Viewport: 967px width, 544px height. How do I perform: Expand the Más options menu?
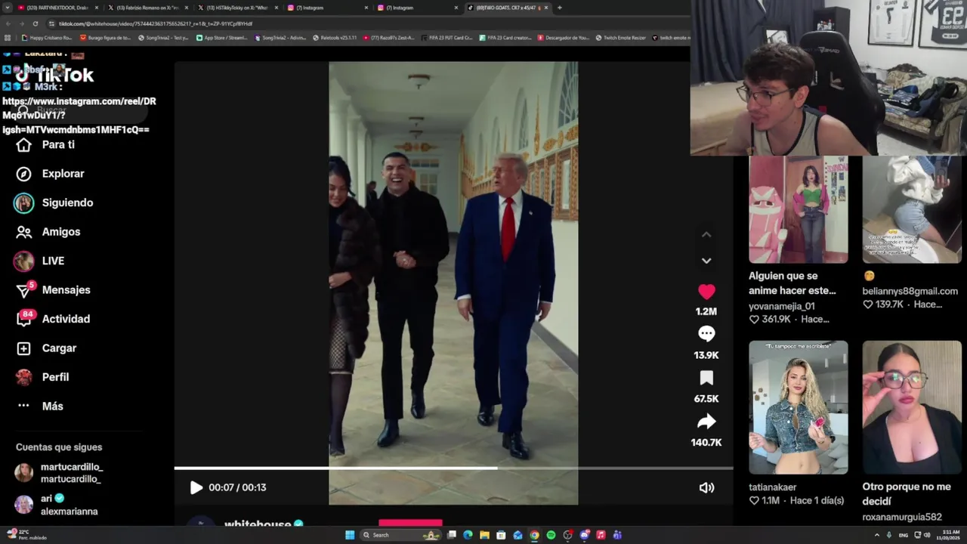[x=42, y=406]
